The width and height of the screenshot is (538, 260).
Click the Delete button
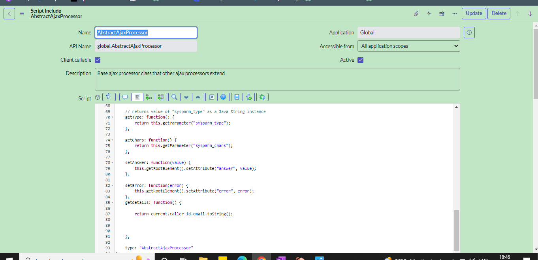pos(499,13)
